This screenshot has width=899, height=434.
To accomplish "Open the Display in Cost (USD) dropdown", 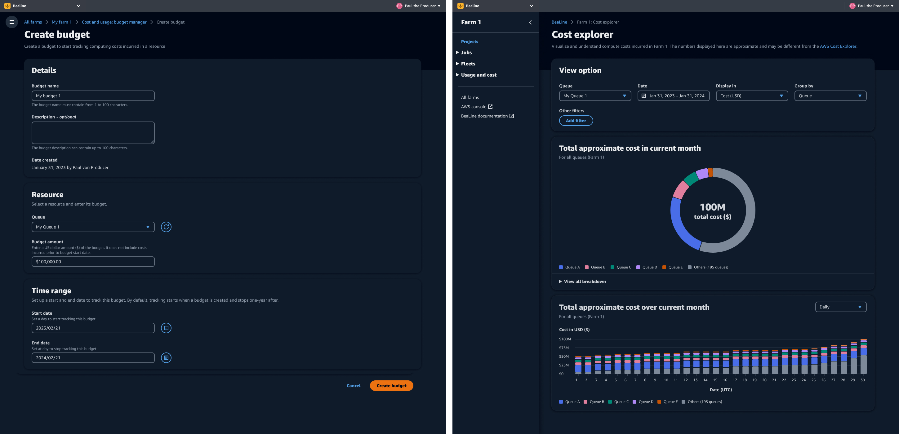I will 751,95.
